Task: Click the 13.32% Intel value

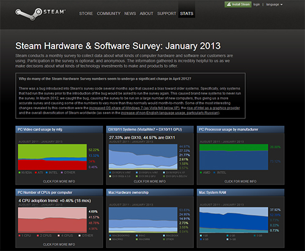Action: [94, 156]
